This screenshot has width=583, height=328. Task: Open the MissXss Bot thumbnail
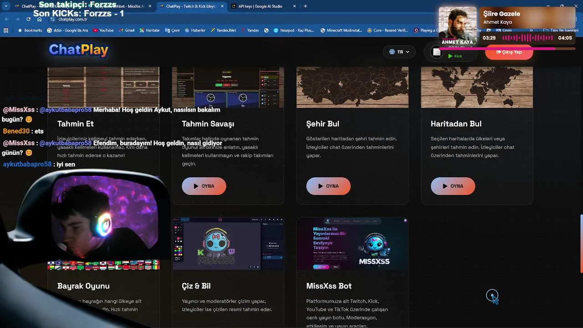353,244
